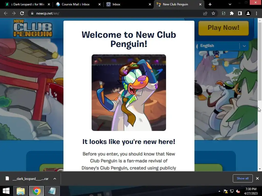The height and width of the screenshot is (196, 262).
Task: Close the New Club Penguin tab
Action: (x=200, y=4)
